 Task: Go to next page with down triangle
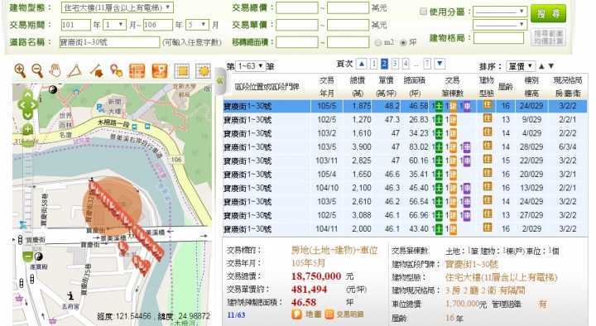[x=440, y=64]
